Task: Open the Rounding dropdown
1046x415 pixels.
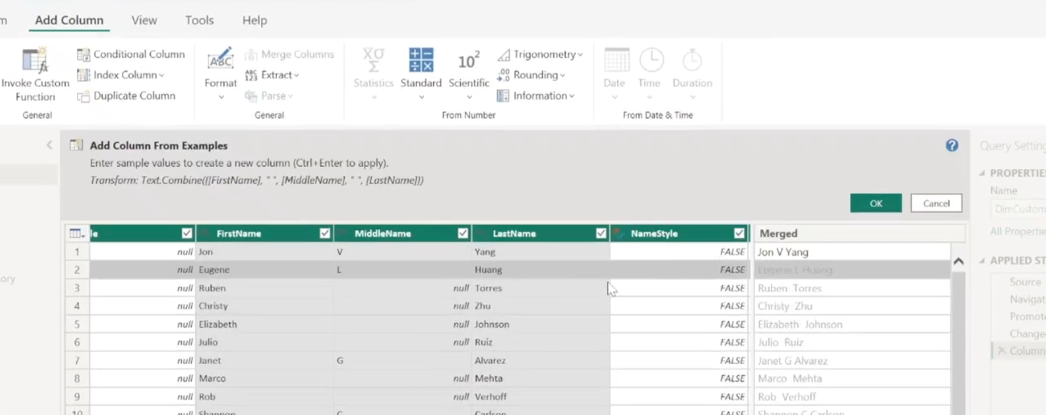Action: pos(563,76)
